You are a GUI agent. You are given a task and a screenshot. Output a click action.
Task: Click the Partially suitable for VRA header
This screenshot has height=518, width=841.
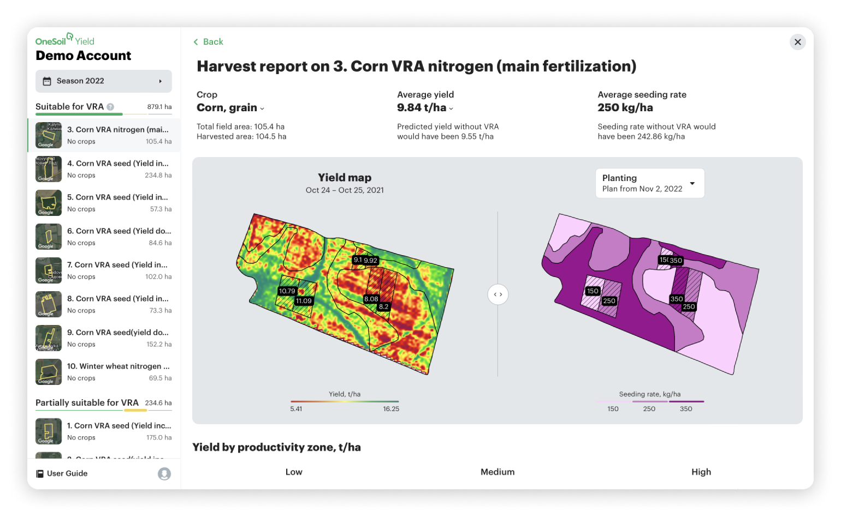point(87,403)
